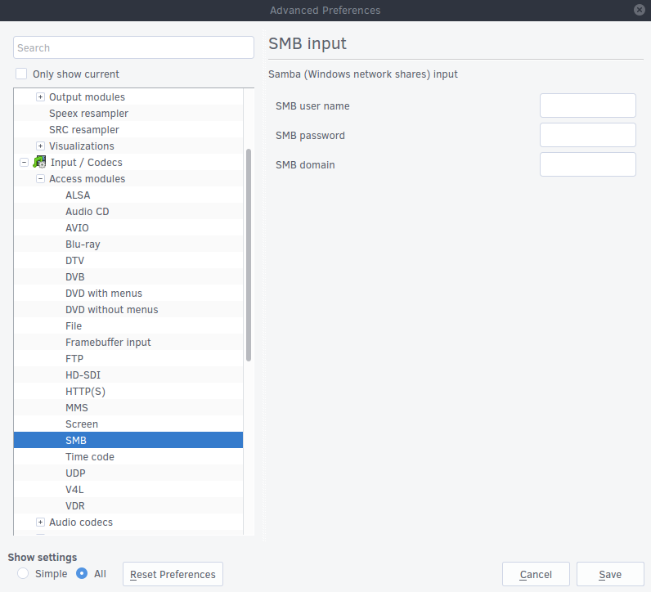
Task: Select the AVIO tree item
Action: [x=77, y=228]
